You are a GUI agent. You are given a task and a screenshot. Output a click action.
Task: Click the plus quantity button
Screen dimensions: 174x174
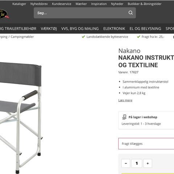point(148,163)
